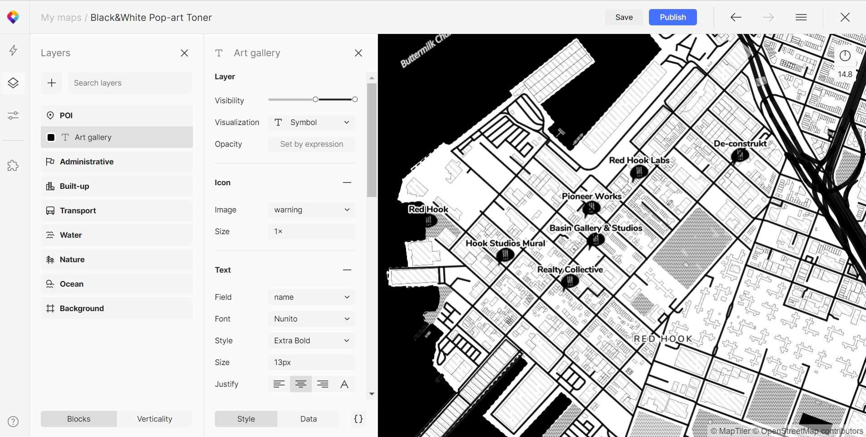This screenshot has height=437, width=866.
Task: Click the undo back arrow
Action: click(736, 17)
